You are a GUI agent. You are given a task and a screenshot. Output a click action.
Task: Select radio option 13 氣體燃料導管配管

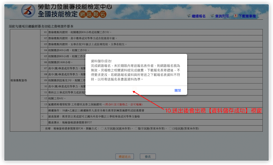43,104
